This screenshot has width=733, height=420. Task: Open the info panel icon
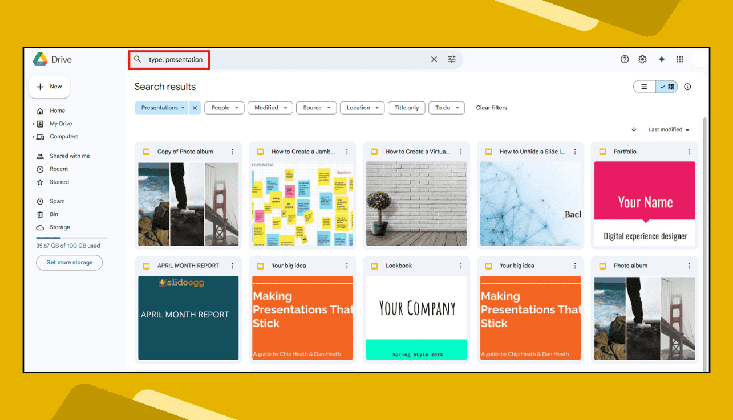tap(687, 86)
